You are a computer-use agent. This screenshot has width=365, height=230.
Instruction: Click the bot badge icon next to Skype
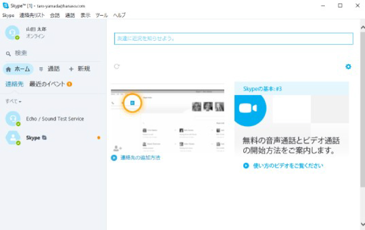coord(44,138)
